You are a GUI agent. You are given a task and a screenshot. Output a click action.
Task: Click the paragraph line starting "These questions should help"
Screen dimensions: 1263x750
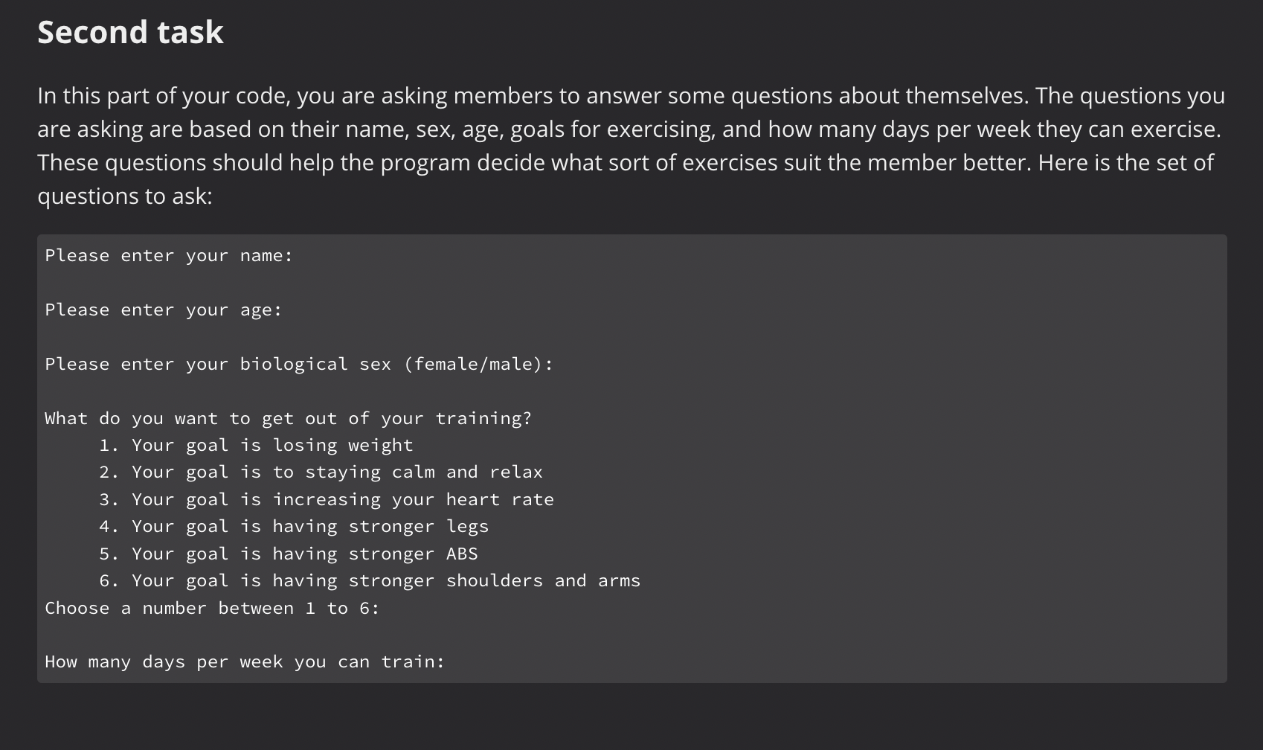tap(625, 163)
